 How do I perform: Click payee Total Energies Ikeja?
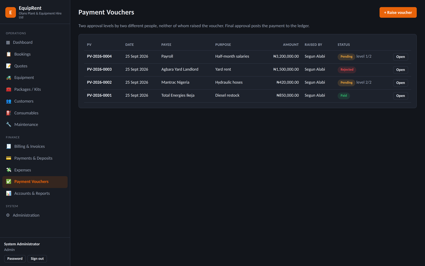click(x=178, y=95)
